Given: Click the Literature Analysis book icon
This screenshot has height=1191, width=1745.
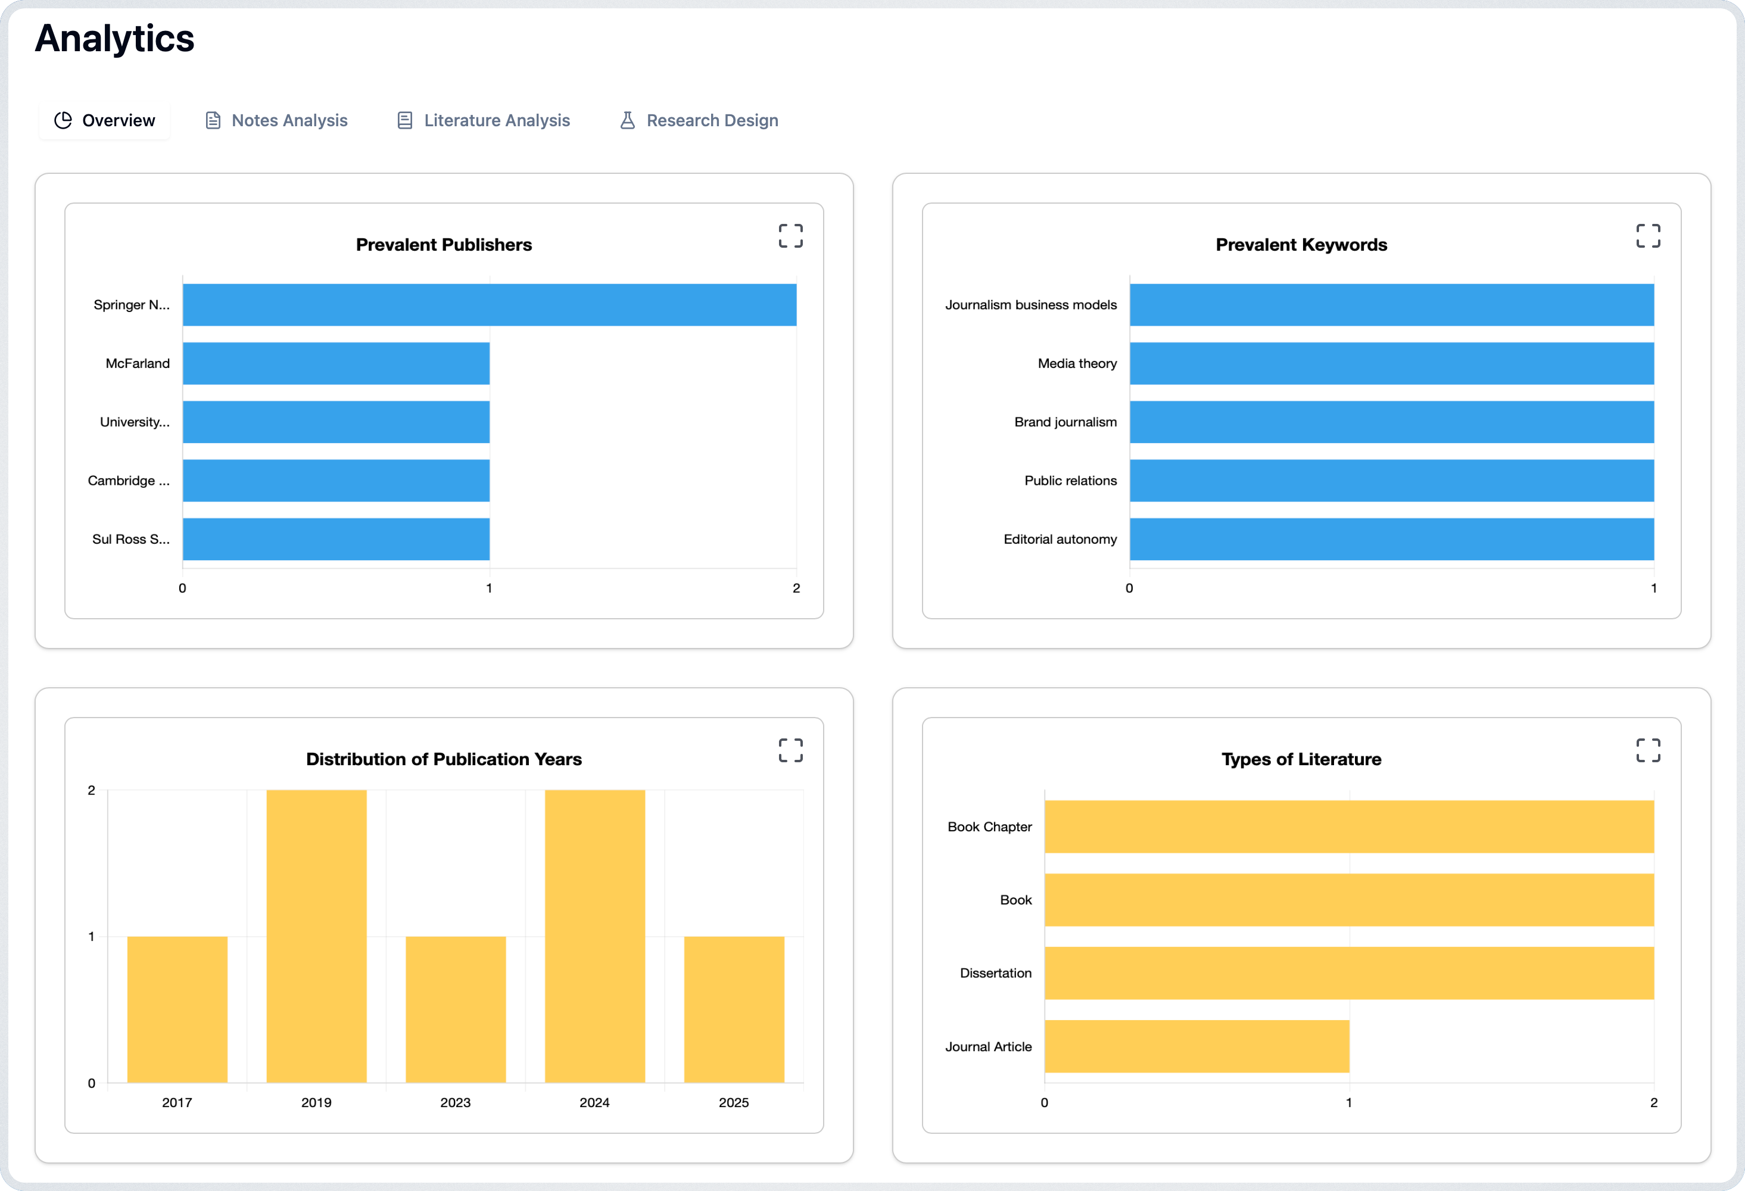Looking at the screenshot, I should click(x=405, y=120).
